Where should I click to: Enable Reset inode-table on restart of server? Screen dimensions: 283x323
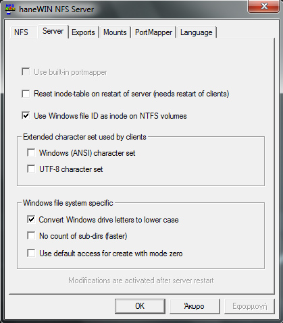[26, 94]
